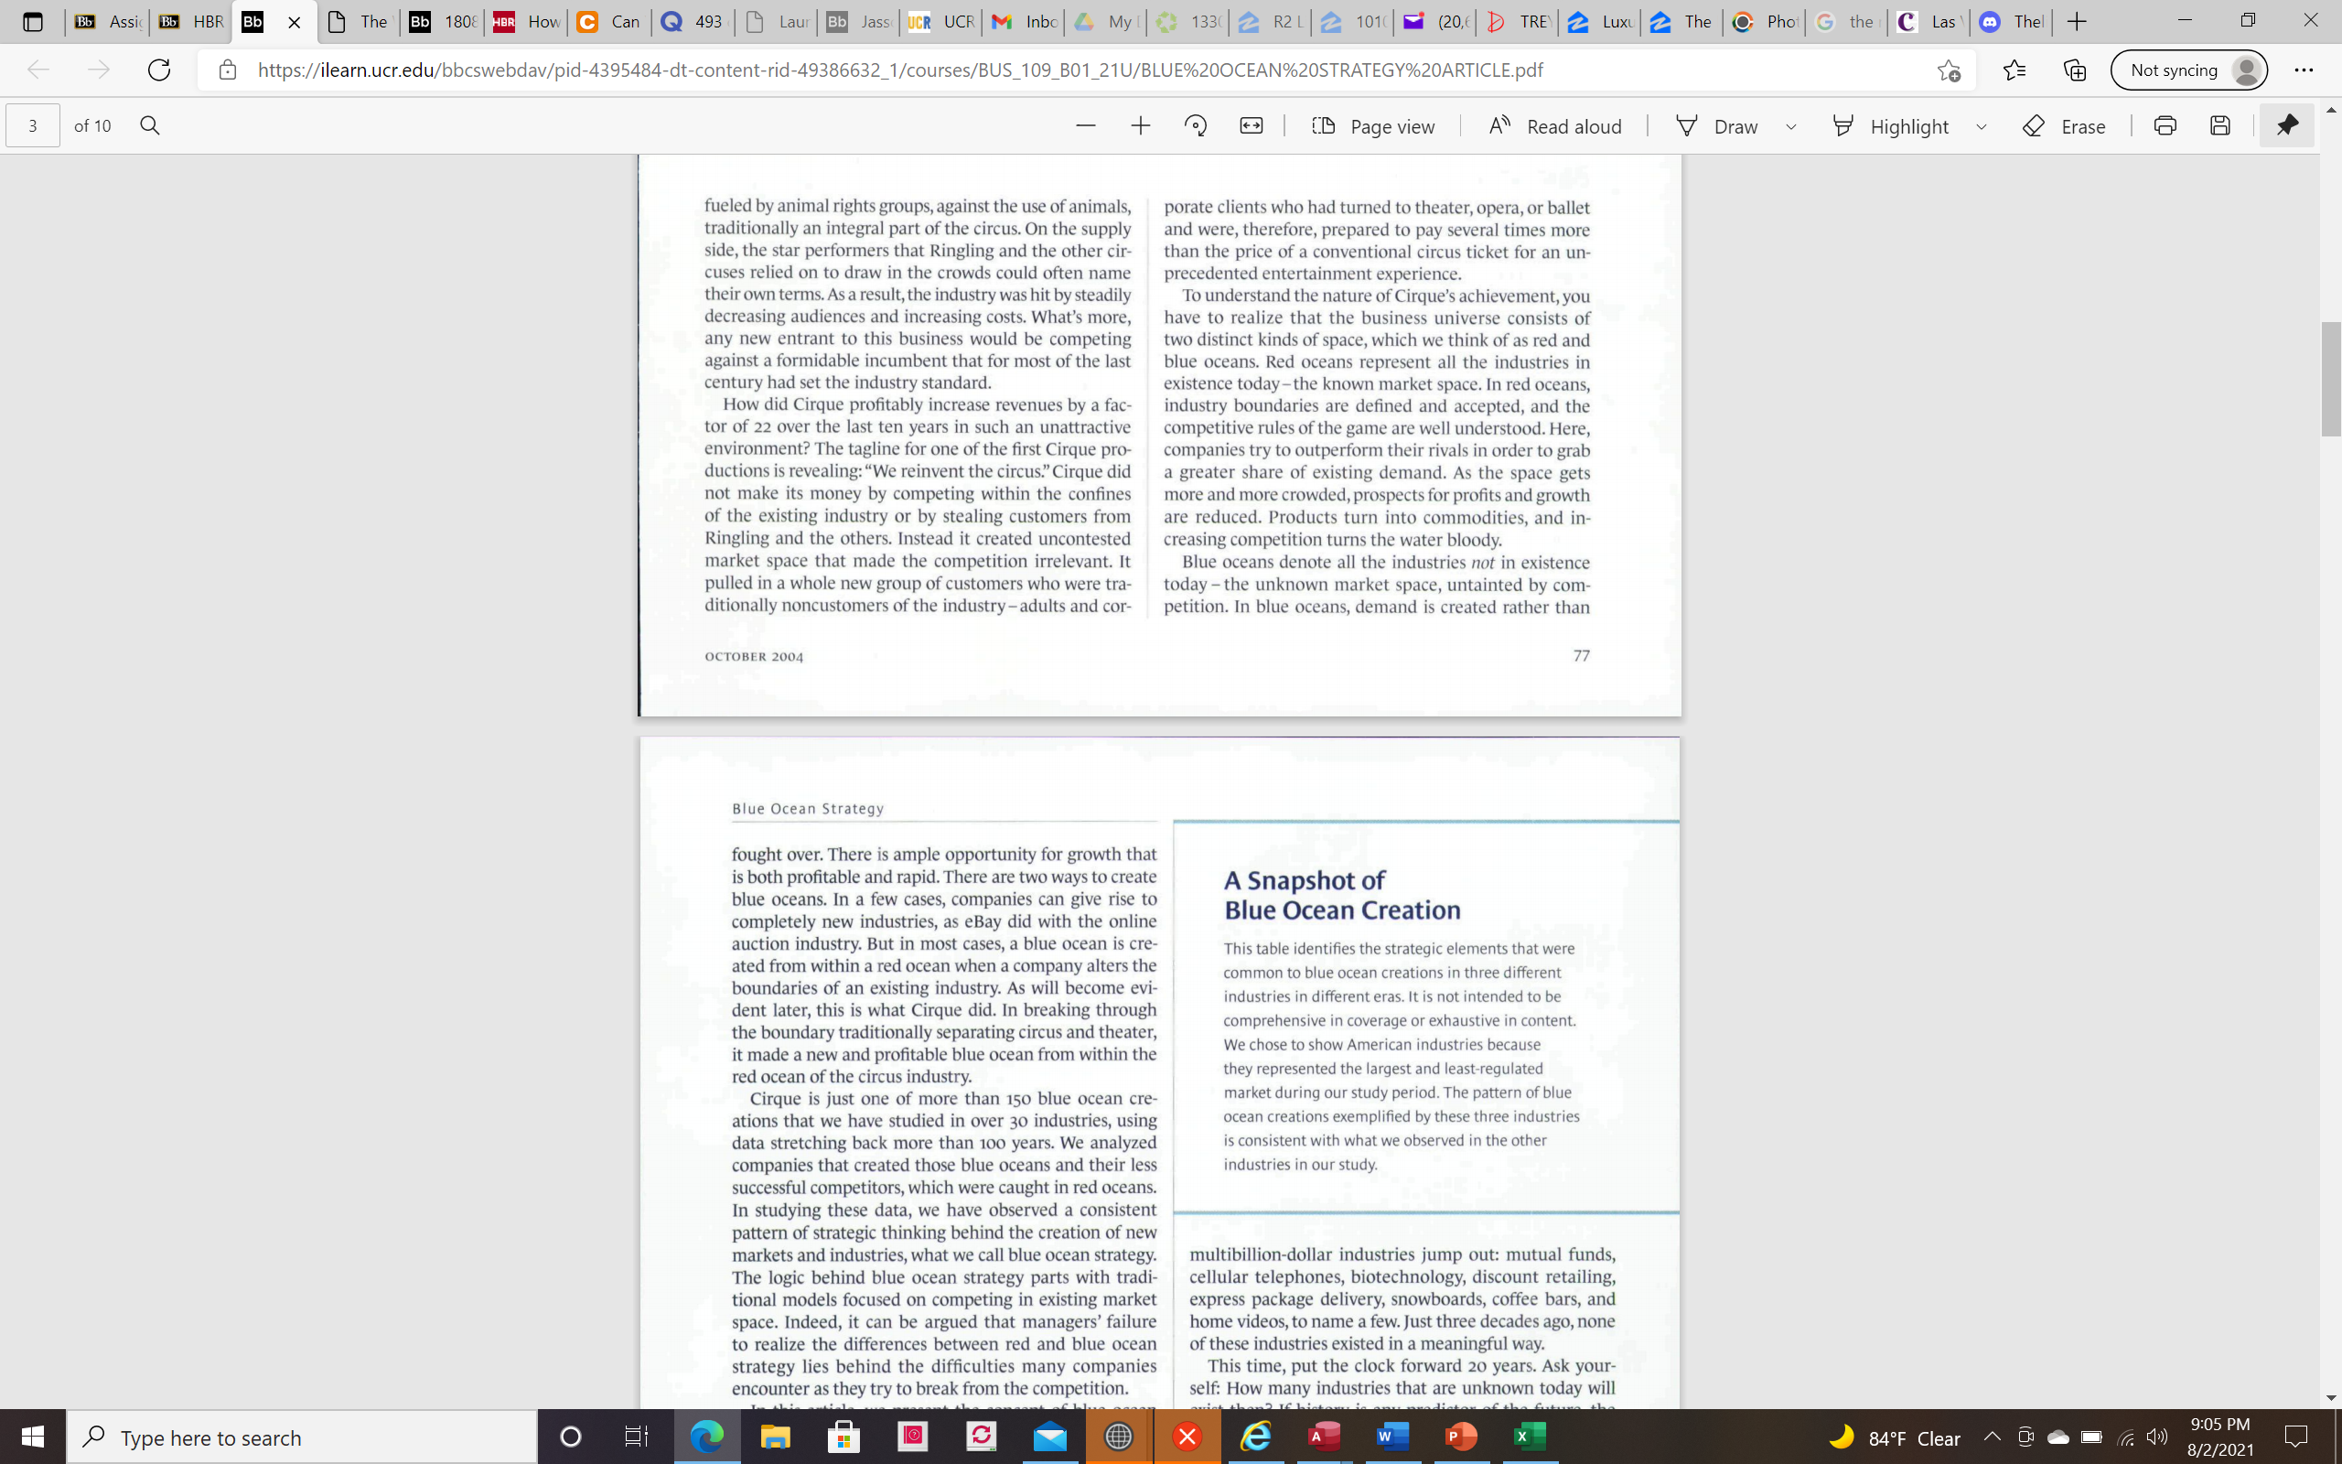Expand the Draw options dropdown
The width and height of the screenshot is (2342, 1464).
(1791, 126)
